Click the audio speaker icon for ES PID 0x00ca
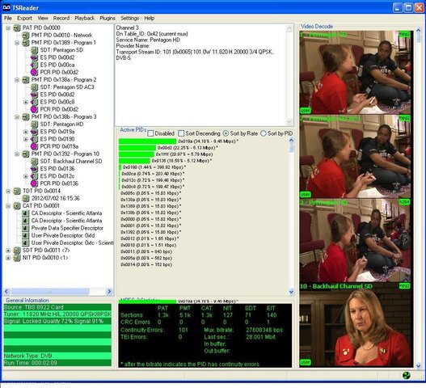Screen dimensions: 426x388 [x=34, y=65]
